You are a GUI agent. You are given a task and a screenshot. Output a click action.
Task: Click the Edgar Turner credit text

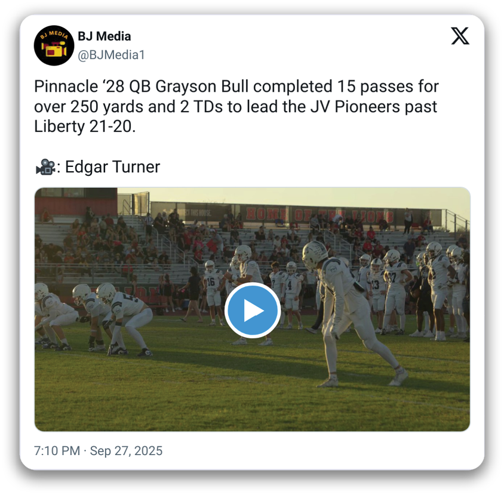(112, 167)
